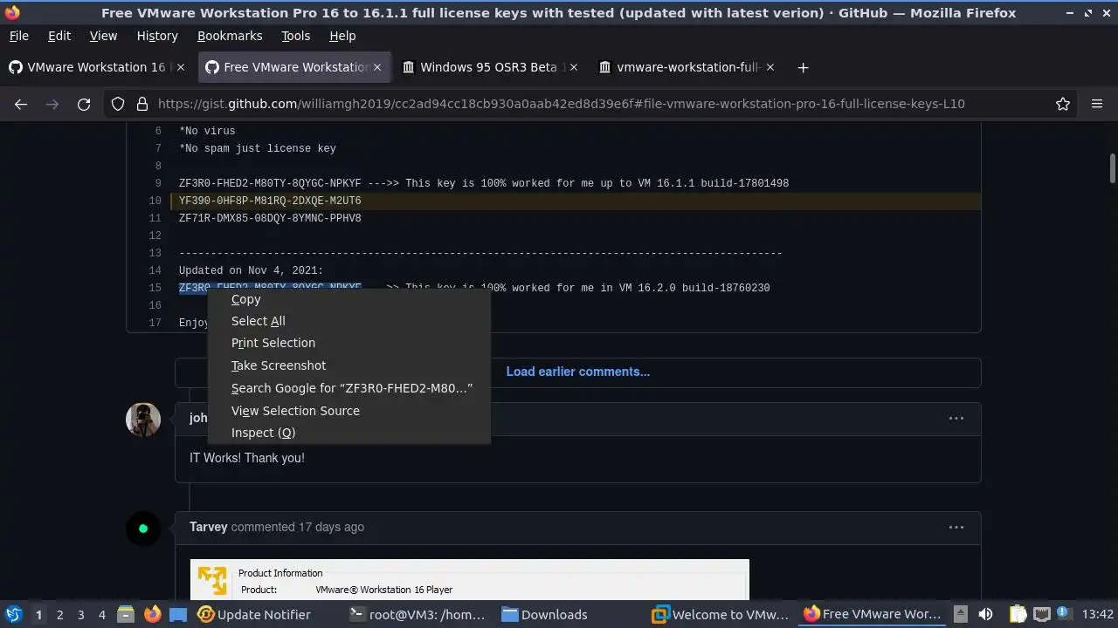Go back to the previous page

click(21, 104)
